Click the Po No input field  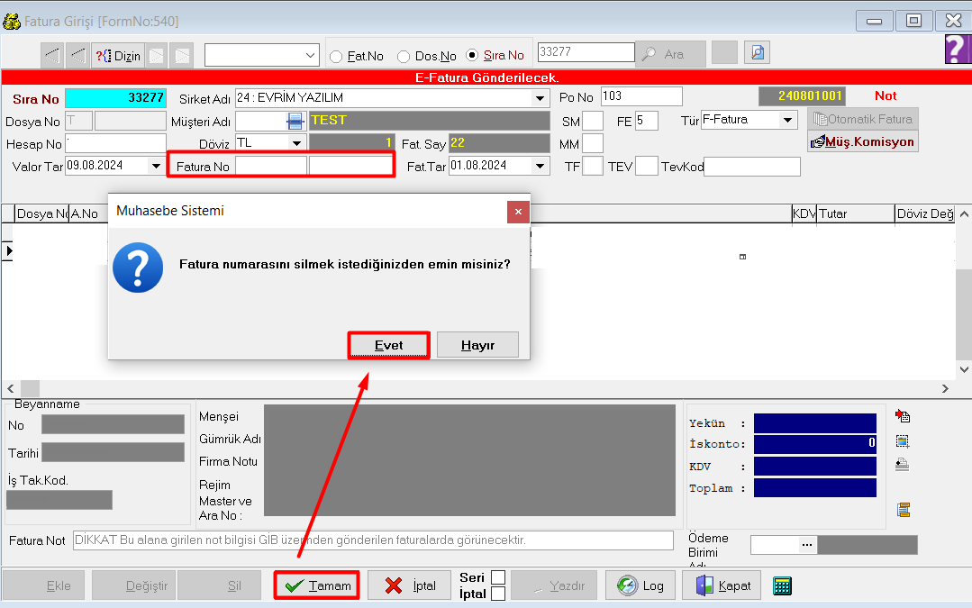click(x=640, y=96)
